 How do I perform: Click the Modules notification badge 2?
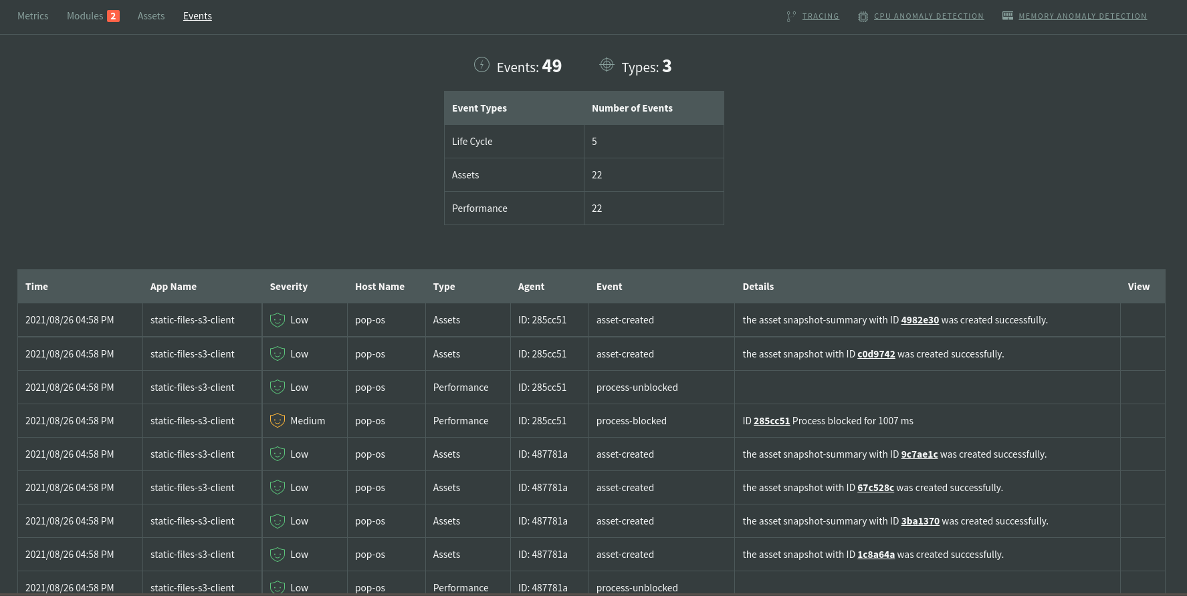(x=113, y=16)
